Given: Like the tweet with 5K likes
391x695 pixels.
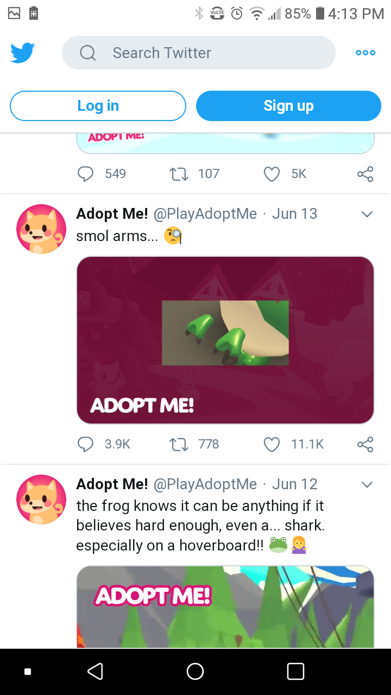Looking at the screenshot, I should click(271, 174).
